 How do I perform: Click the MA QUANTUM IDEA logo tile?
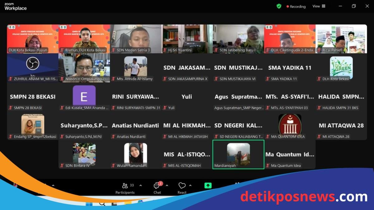point(290,124)
